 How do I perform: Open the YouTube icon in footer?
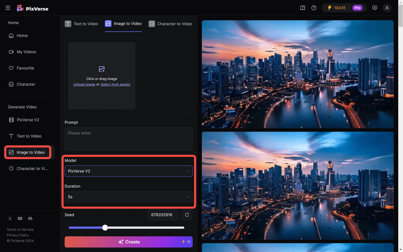pos(20,219)
